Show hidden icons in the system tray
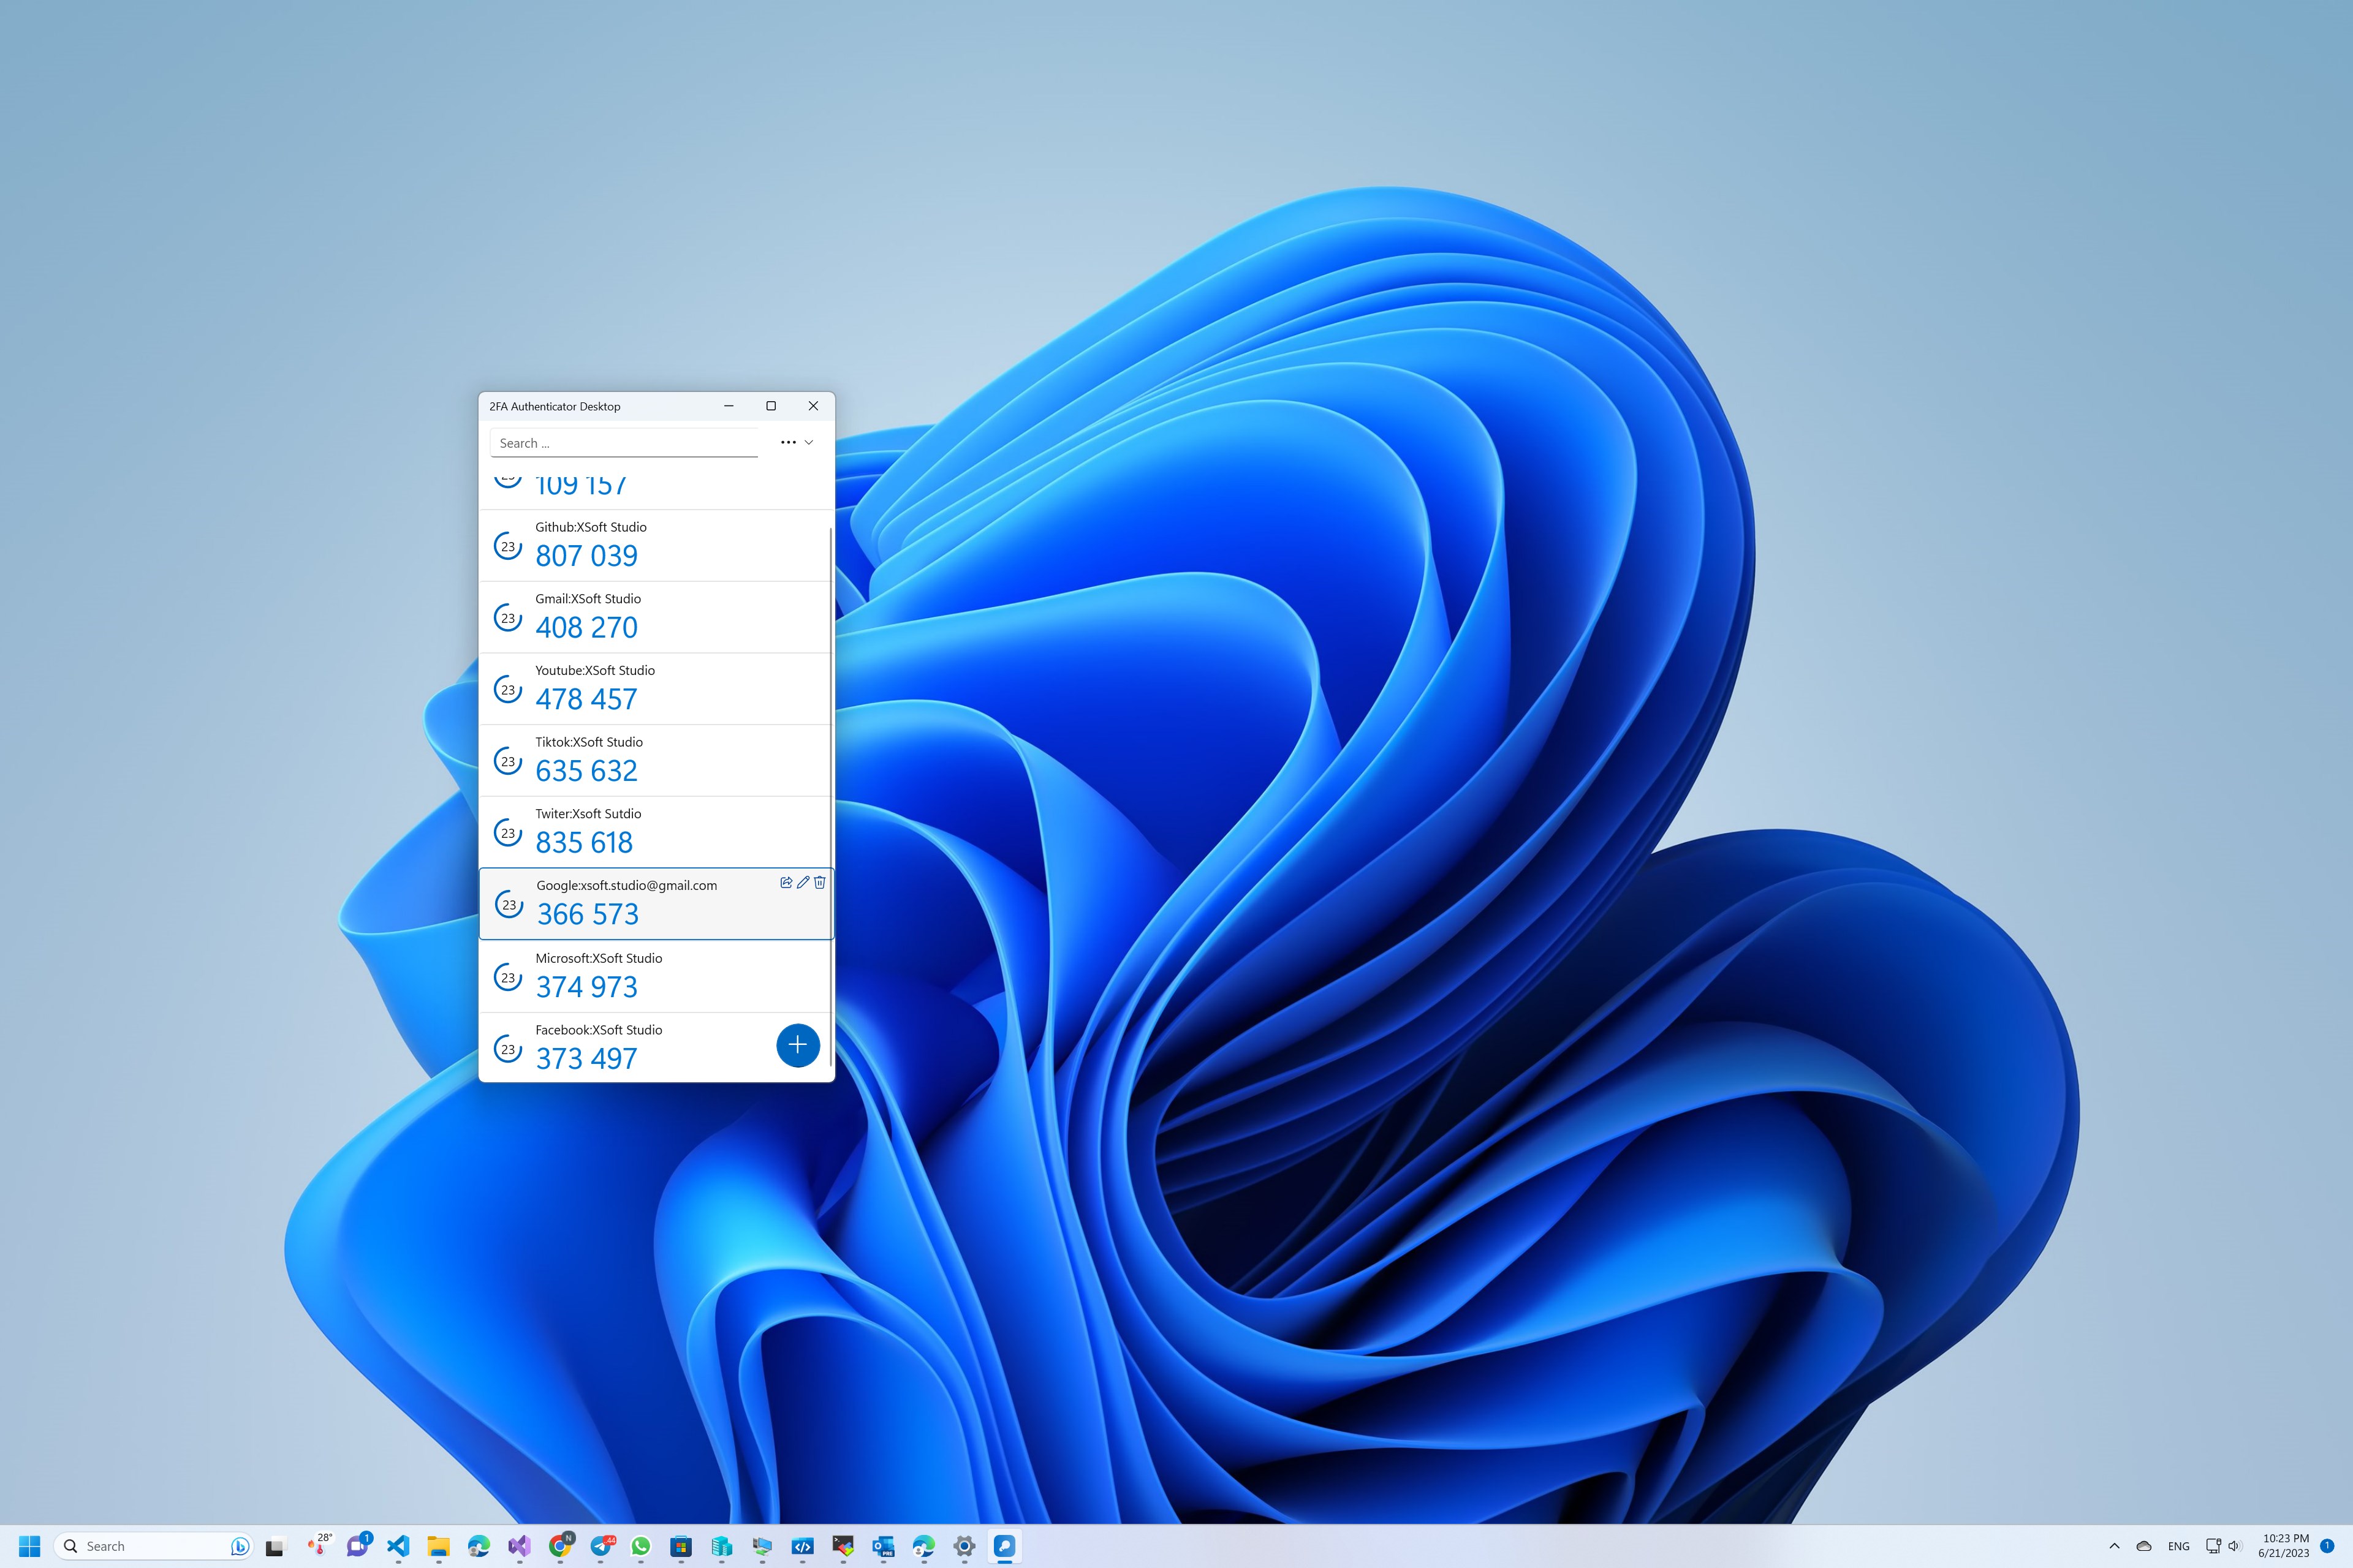Screen dimensions: 2353x1568 click(2116, 1546)
